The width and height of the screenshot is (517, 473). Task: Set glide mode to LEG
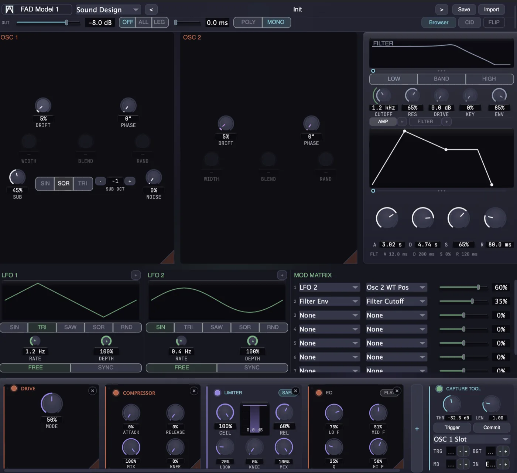(159, 22)
